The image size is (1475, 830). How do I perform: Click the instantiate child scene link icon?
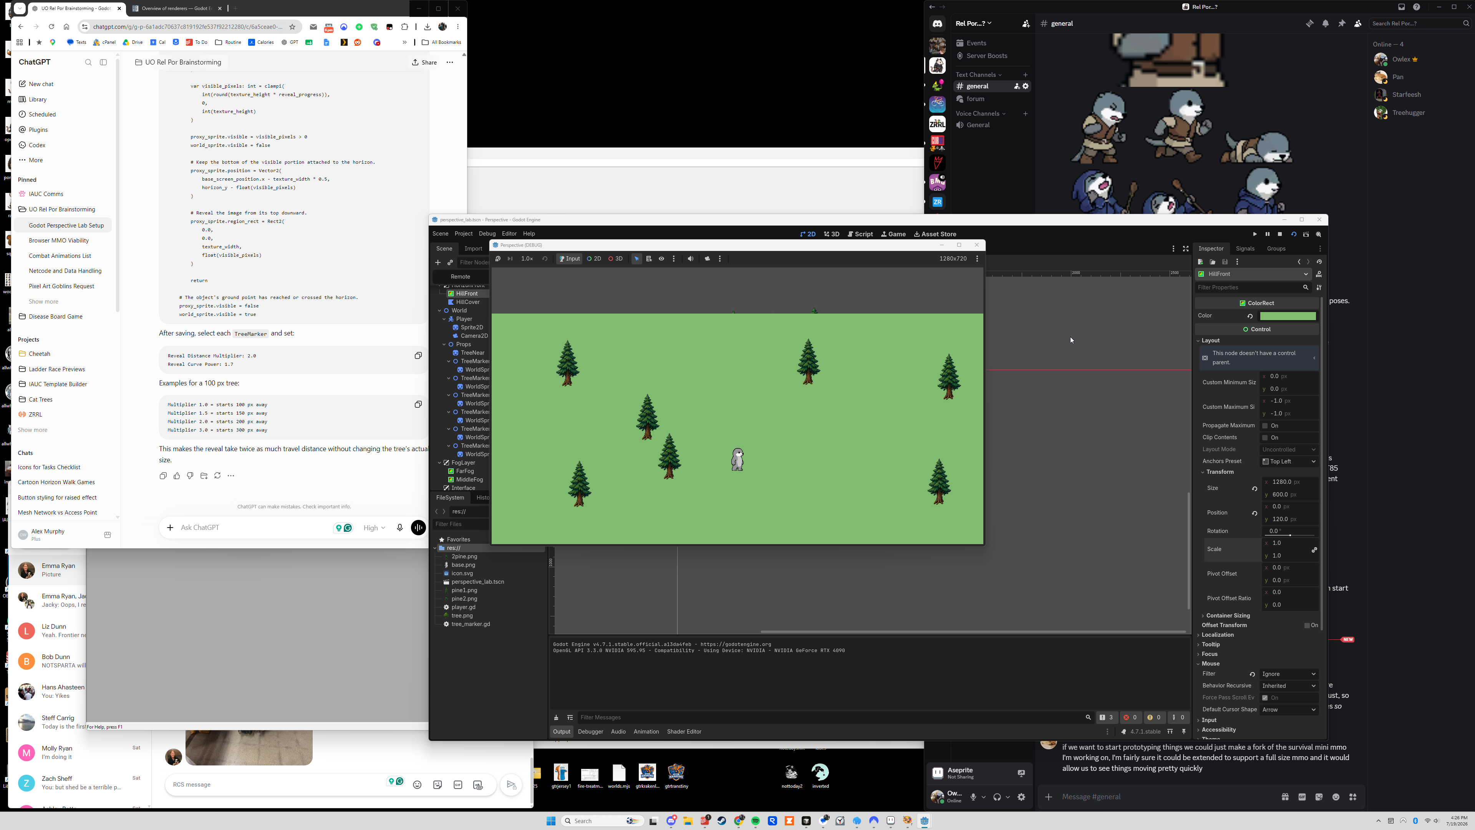click(x=450, y=262)
